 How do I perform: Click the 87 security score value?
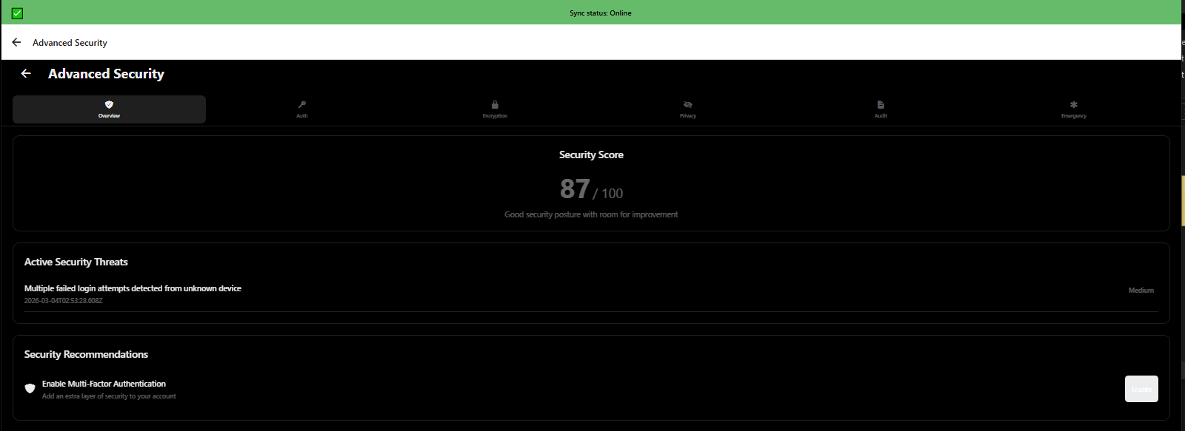coord(575,189)
